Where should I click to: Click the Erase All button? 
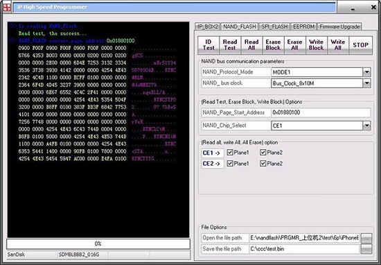point(294,45)
